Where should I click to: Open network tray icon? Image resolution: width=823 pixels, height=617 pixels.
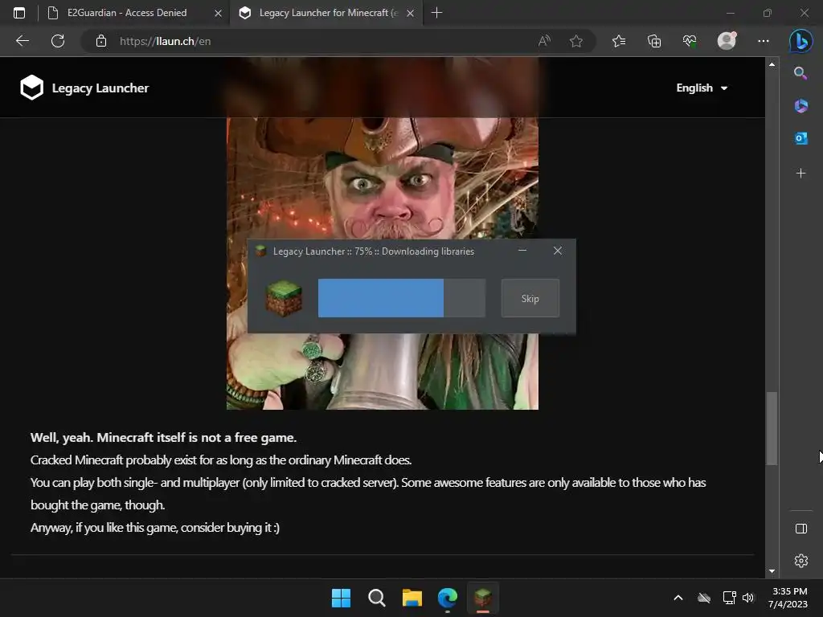(729, 598)
